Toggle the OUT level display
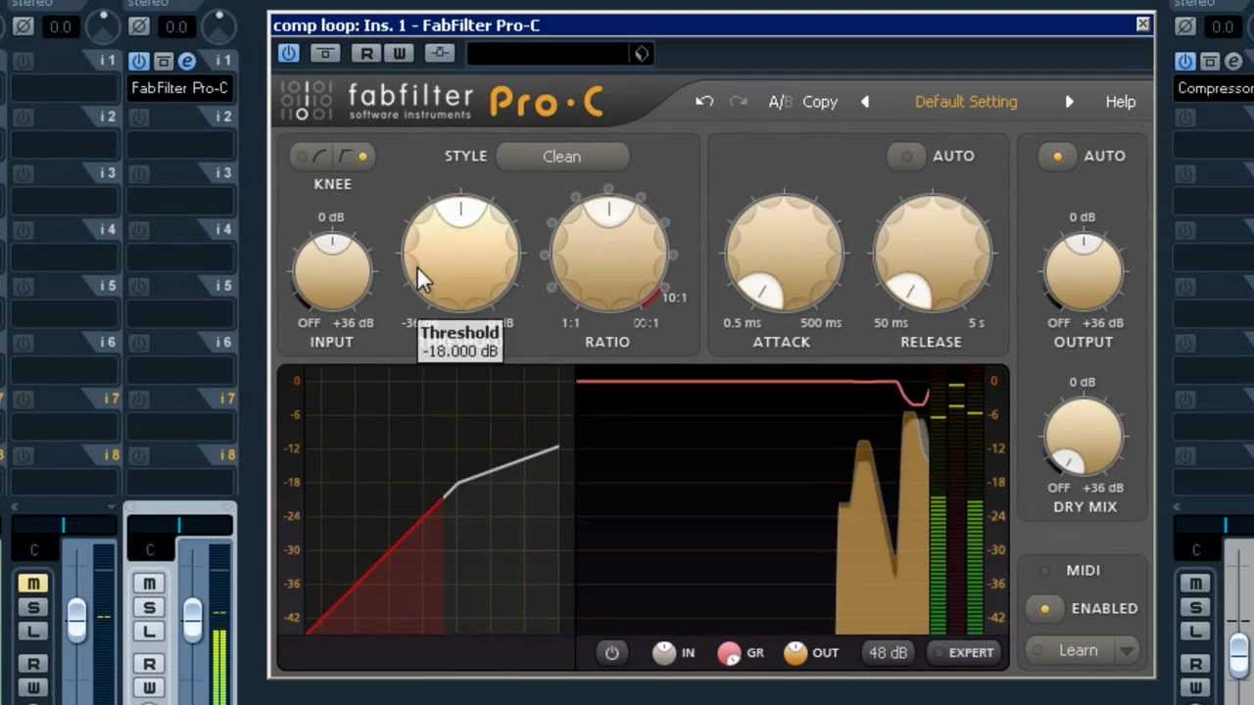 [795, 653]
